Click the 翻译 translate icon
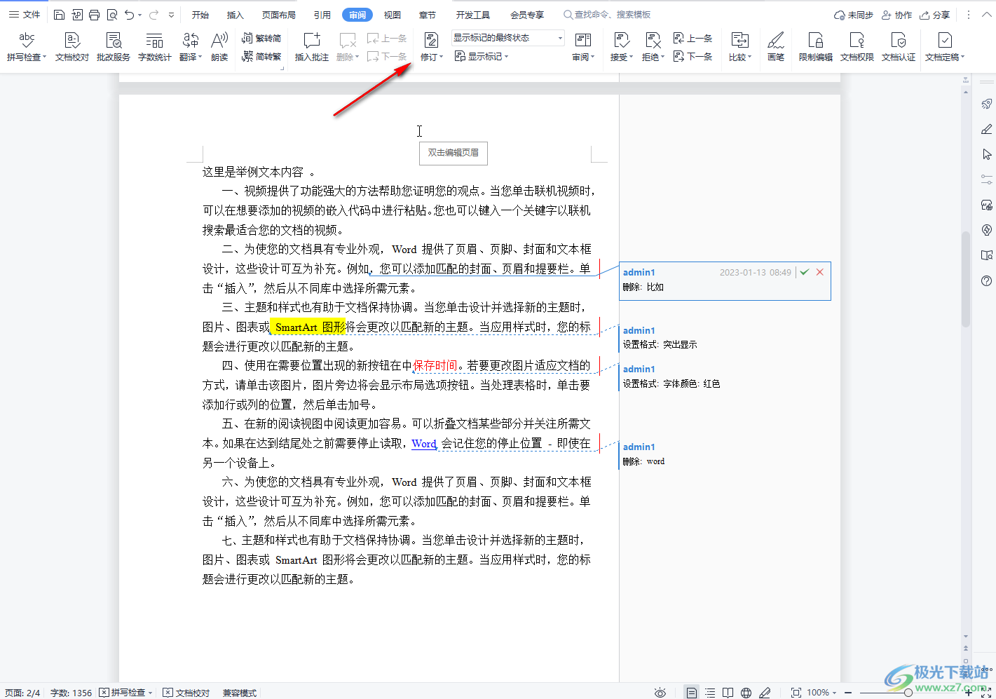996x699 pixels. click(190, 41)
